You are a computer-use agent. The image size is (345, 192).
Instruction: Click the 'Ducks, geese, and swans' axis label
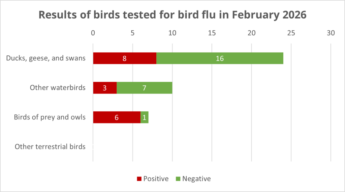(x=45, y=58)
